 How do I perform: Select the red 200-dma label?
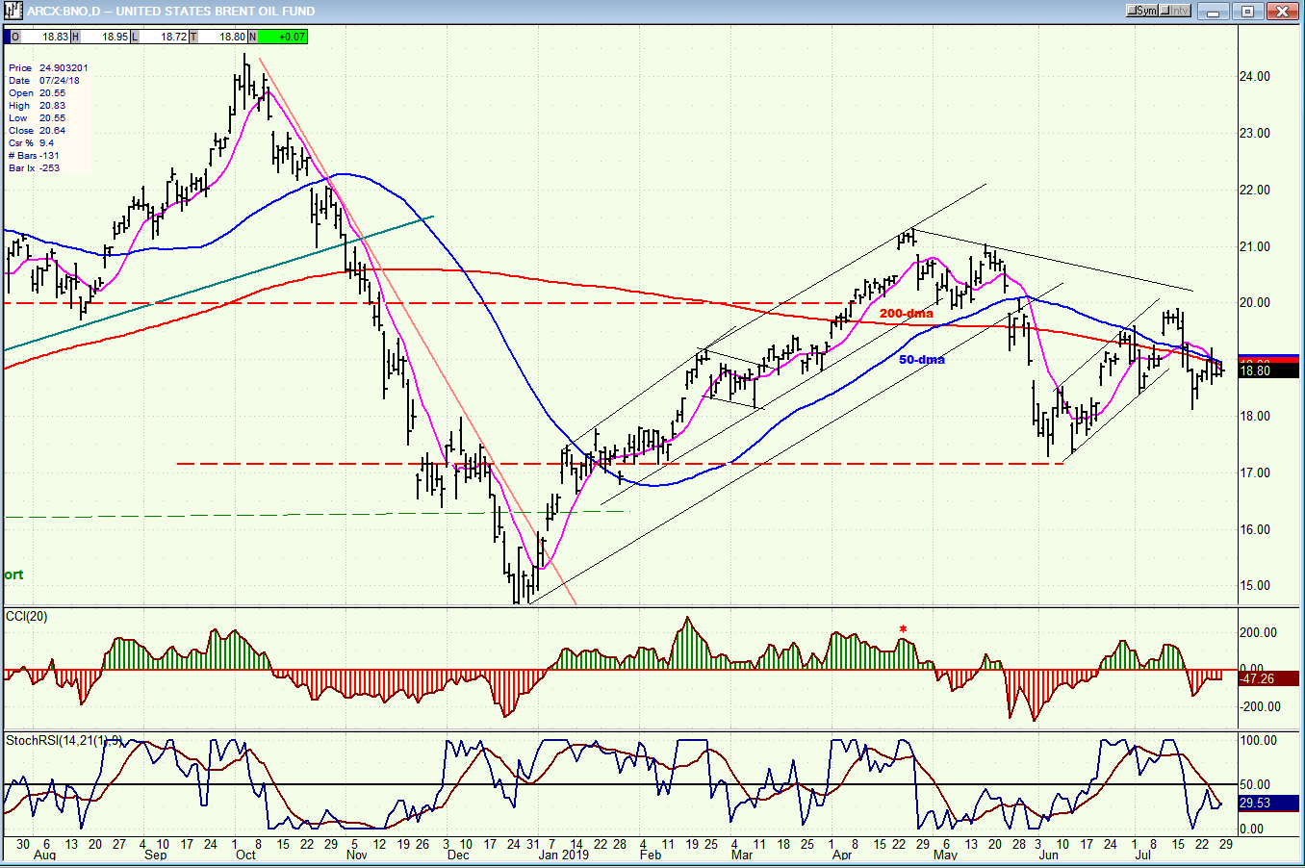click(x=906, y=314)
